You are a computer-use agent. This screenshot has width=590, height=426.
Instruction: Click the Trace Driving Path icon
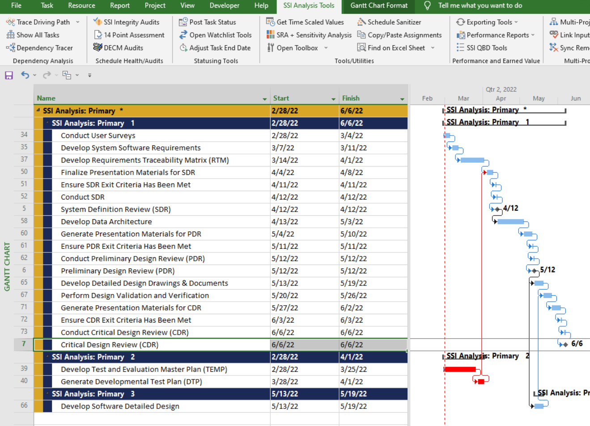10,22
